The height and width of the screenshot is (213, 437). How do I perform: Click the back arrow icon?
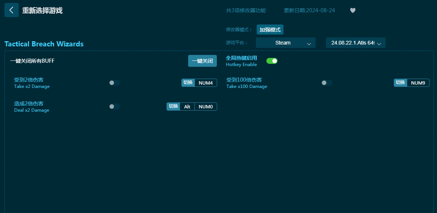(x=11, y=10)
